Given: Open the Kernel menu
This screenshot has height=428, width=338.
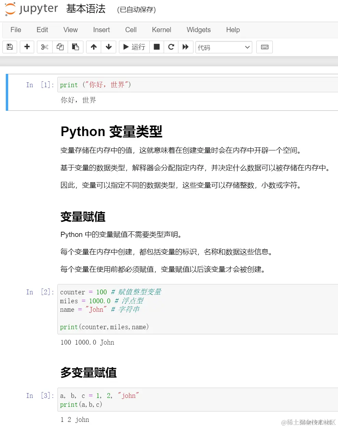Looking at the screenshot, I should pos(161,30).
